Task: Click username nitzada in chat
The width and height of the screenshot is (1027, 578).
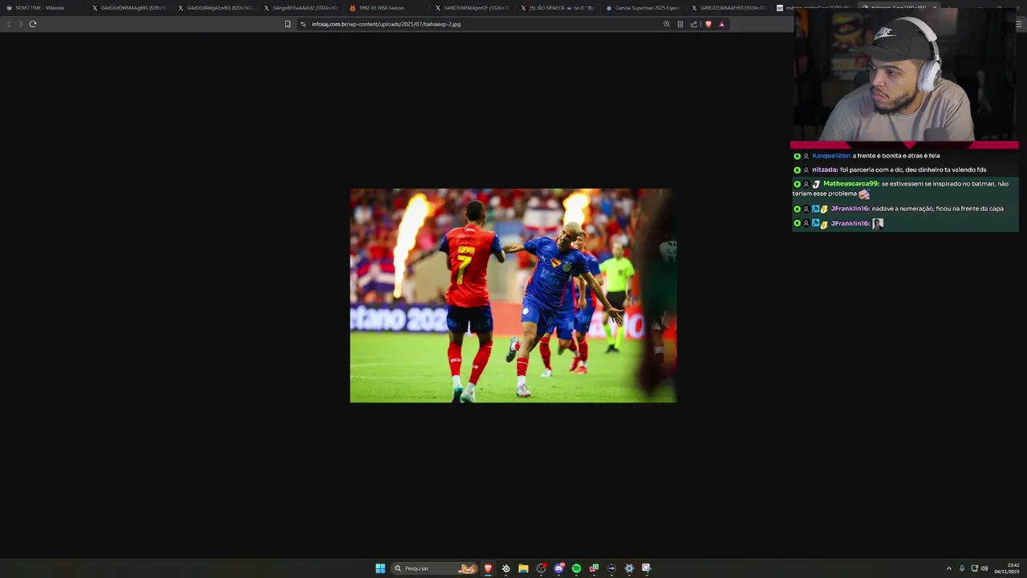Action: pos(825,170)
